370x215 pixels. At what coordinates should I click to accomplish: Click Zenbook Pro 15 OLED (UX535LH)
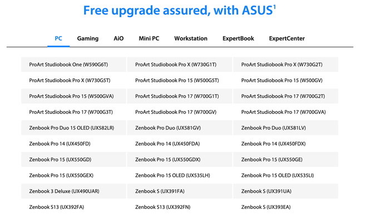pyautogui.click(x=180, y=175)
